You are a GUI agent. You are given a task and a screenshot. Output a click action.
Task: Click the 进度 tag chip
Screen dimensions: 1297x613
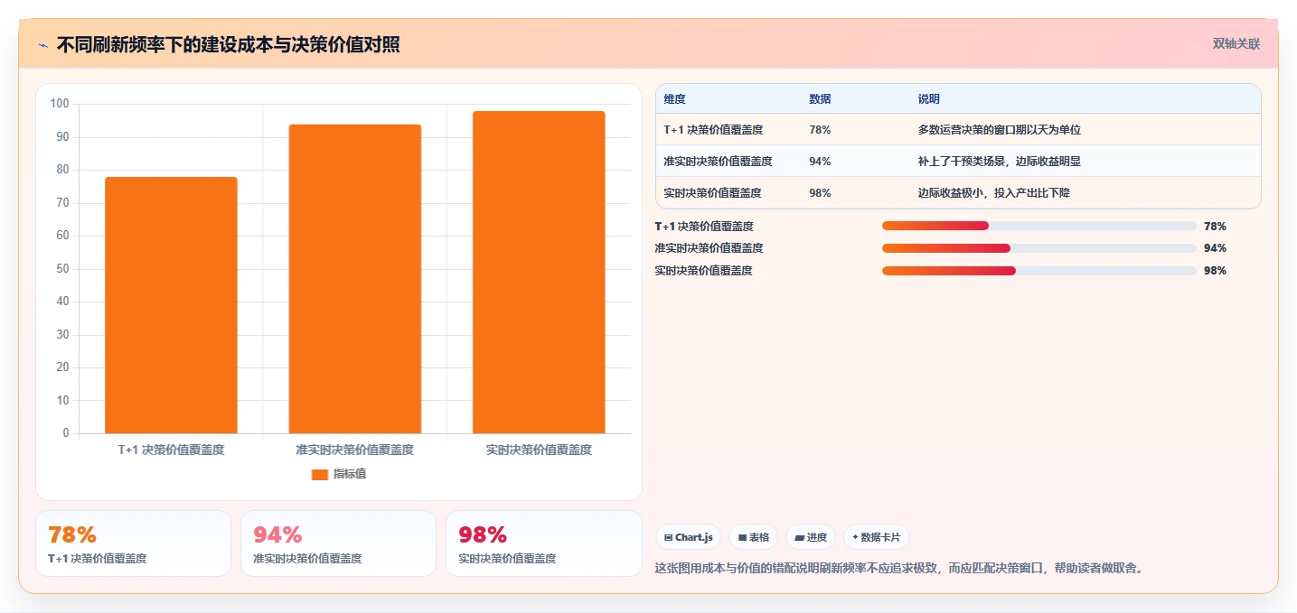(x=811, y=537)
